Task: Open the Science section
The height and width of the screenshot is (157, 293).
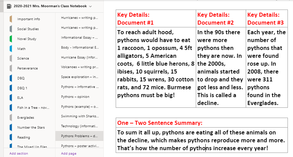Action: point(23,58)
